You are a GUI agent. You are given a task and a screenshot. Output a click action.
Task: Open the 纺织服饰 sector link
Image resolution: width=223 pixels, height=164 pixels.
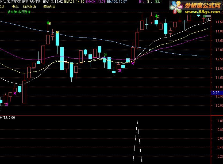tap(29, 6)
